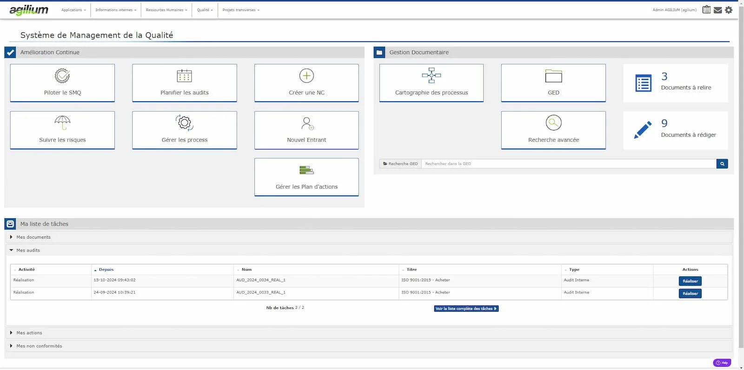Screen dimensions: 744x370
Task: Open the settings gear icon in header
Action: click(x=729, y=10)
